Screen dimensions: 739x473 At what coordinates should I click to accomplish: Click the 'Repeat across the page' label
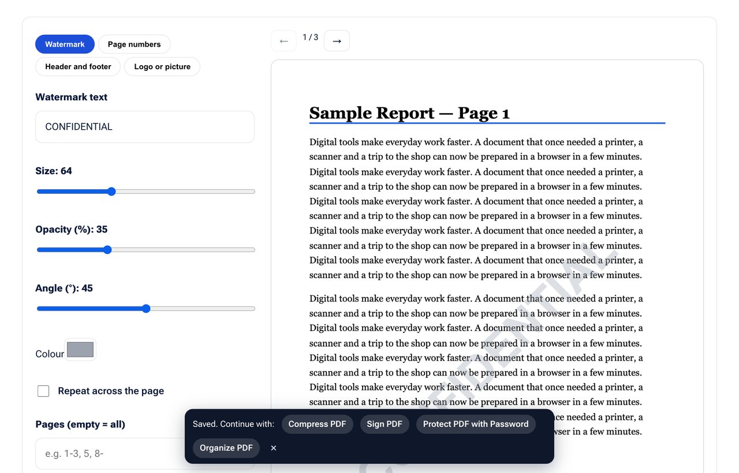[111, 391]
